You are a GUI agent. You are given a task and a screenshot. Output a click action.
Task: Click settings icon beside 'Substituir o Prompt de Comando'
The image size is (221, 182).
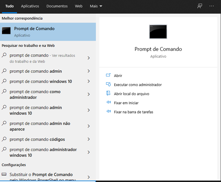4,174
